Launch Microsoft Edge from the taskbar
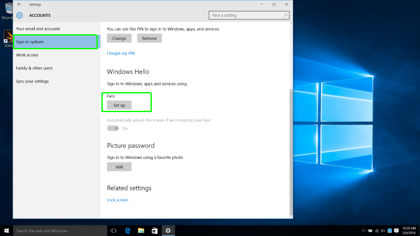This screenshot has height=236, width=420. coord(128,230)
